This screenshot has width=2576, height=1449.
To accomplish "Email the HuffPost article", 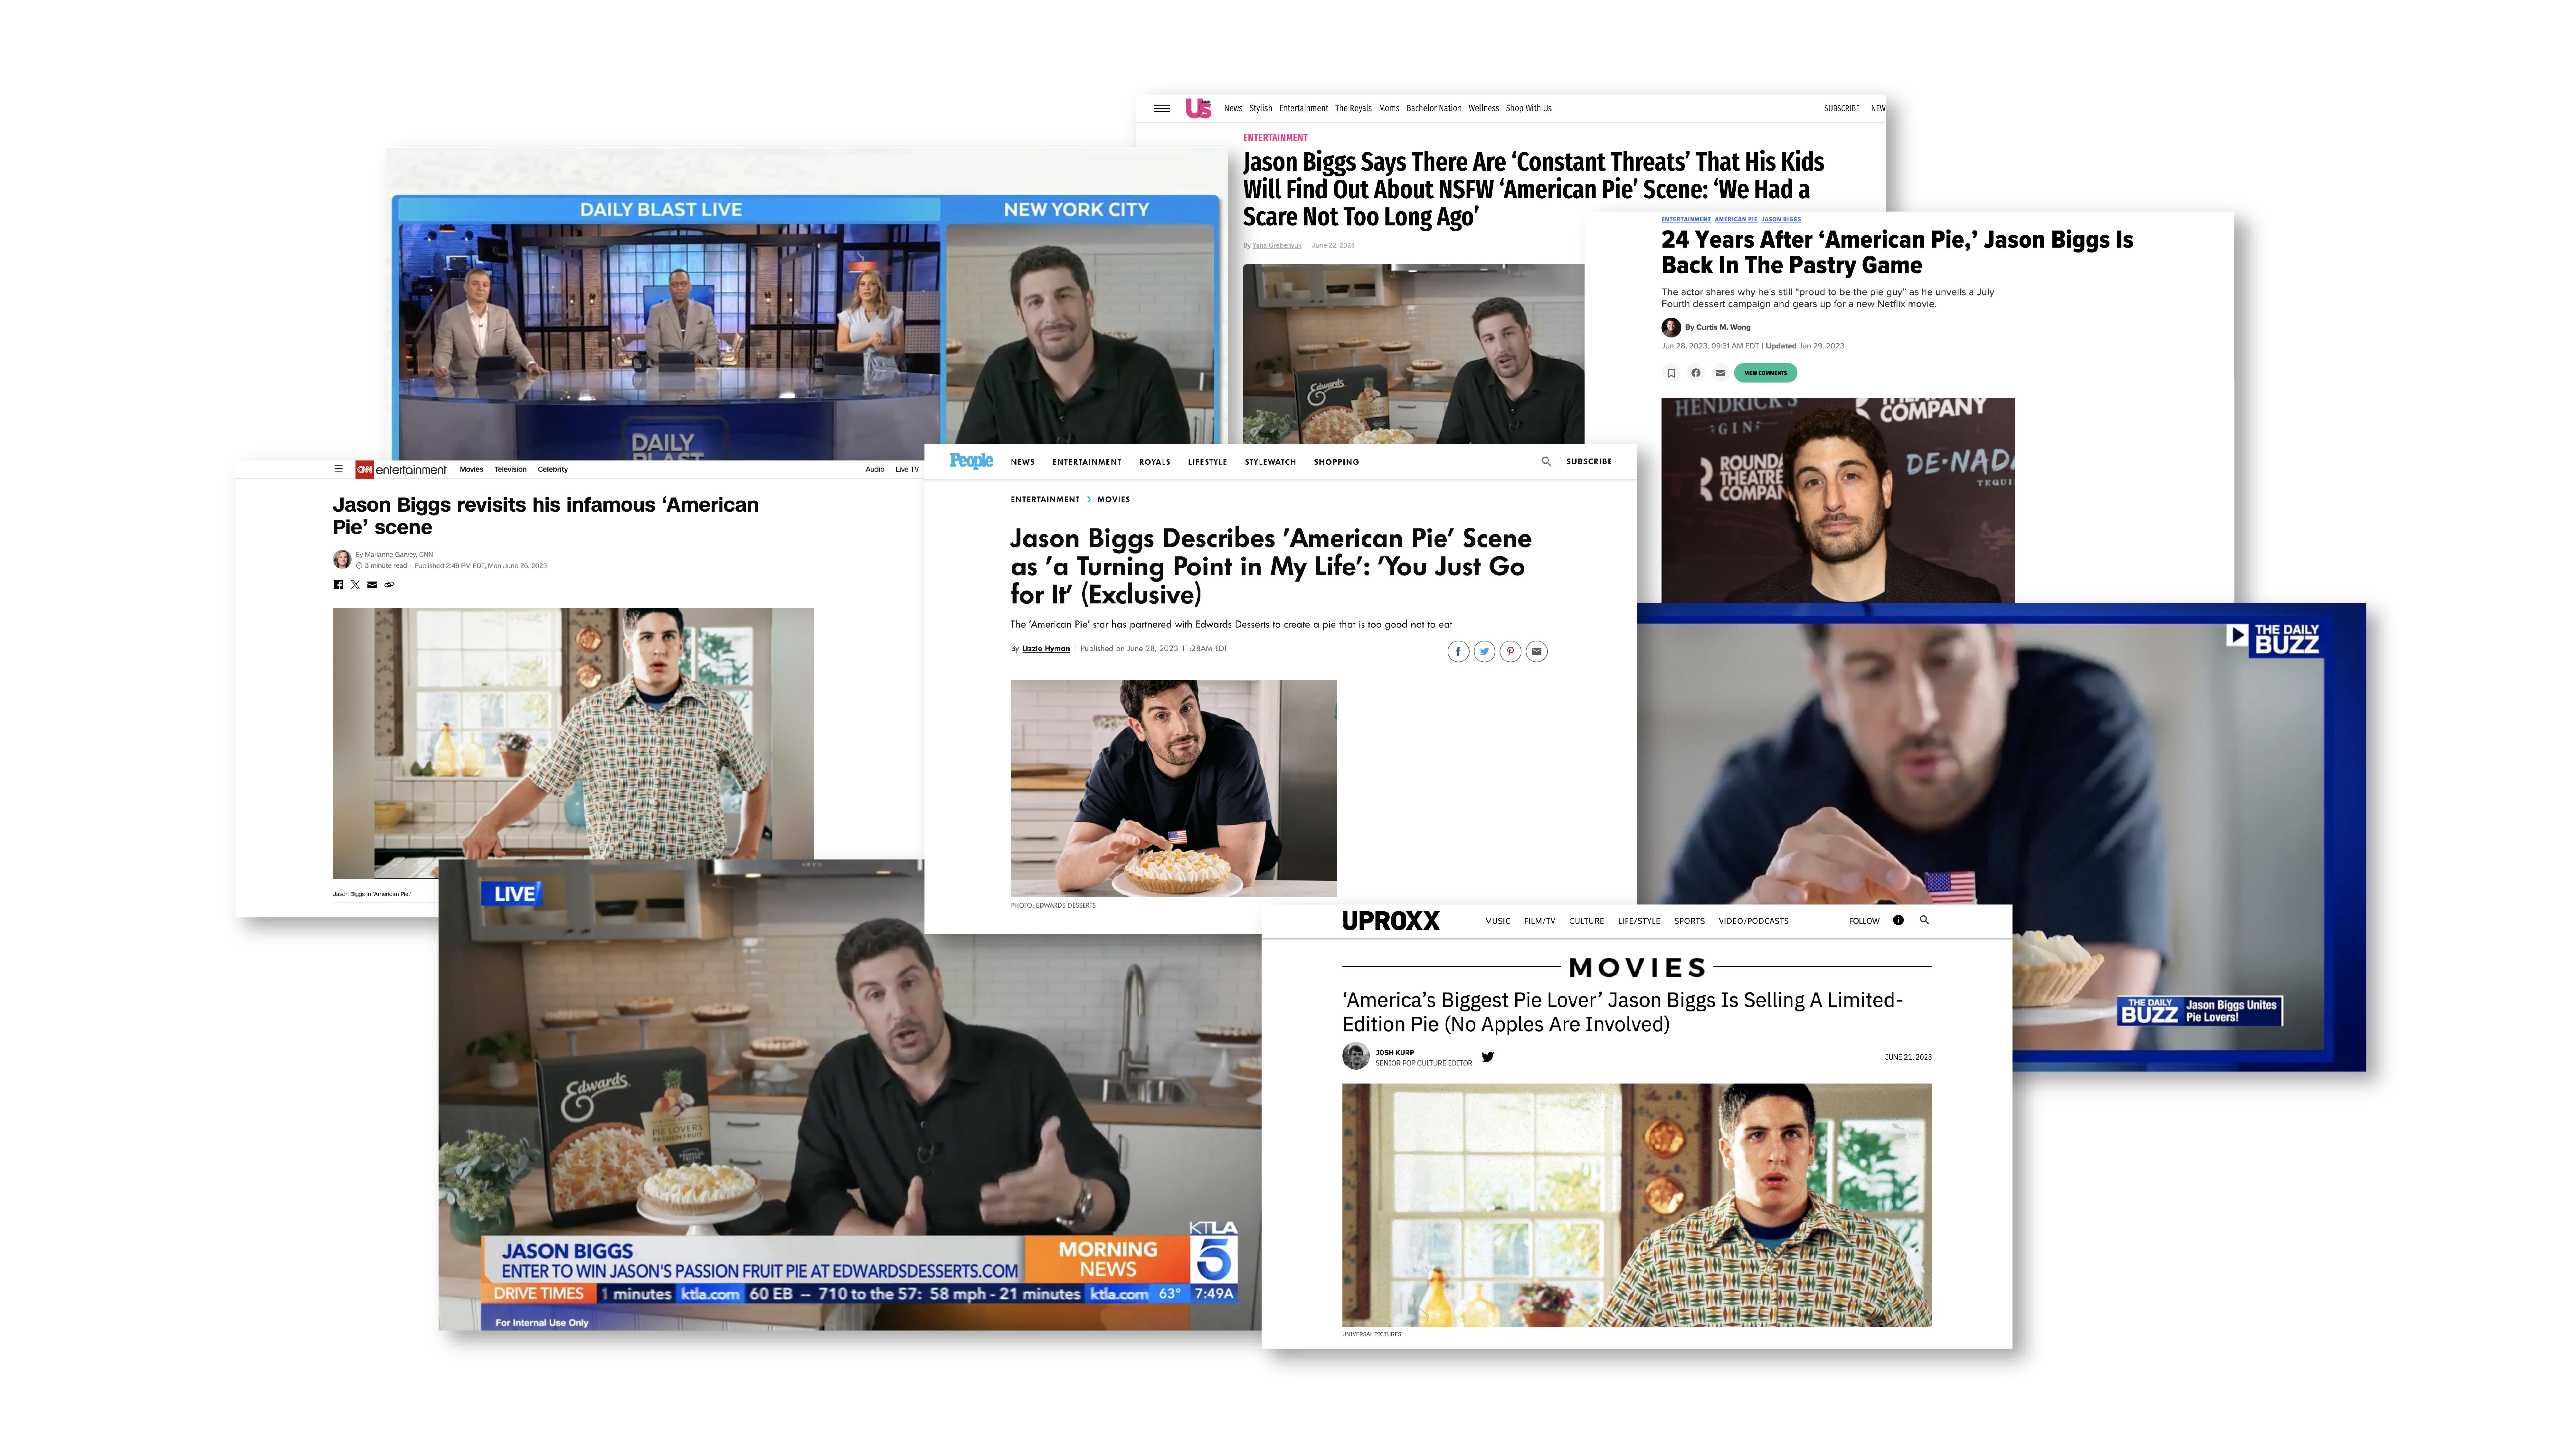I will (1720, 373).
